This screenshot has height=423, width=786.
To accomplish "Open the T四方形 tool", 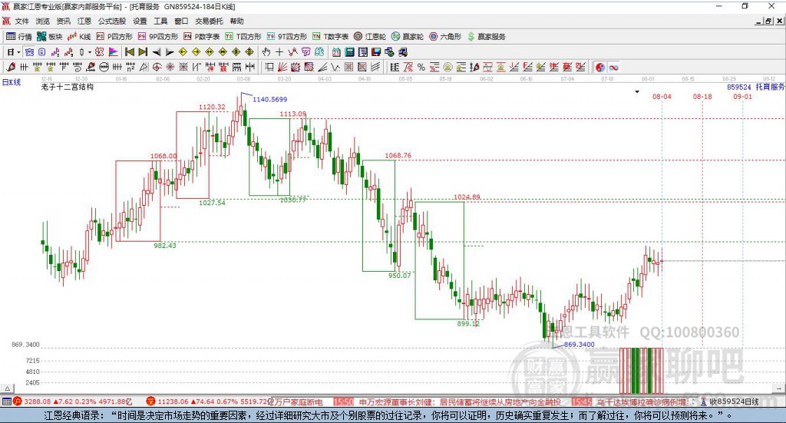I will [x=243, y=37].
